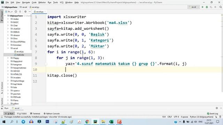The height and width of the screenshot is (125, 223).
Task: Open the Navigate menu
Action: 26,2
